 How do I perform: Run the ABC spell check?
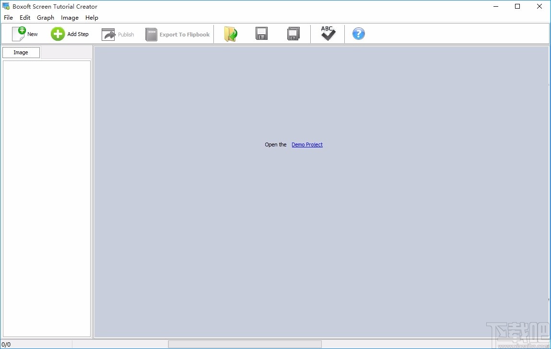click(328, 34)
